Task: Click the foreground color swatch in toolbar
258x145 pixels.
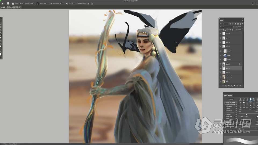Action: [0, 54]
